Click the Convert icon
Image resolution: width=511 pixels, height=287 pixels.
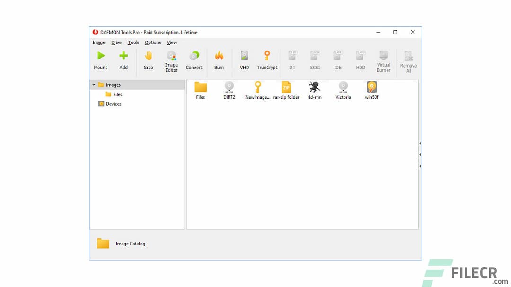194,60
